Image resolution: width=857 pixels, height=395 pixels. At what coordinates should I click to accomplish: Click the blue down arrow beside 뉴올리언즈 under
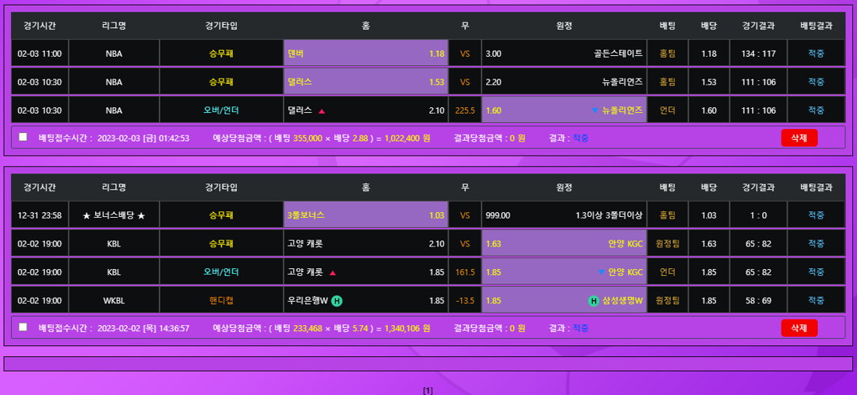click(595, 110)
